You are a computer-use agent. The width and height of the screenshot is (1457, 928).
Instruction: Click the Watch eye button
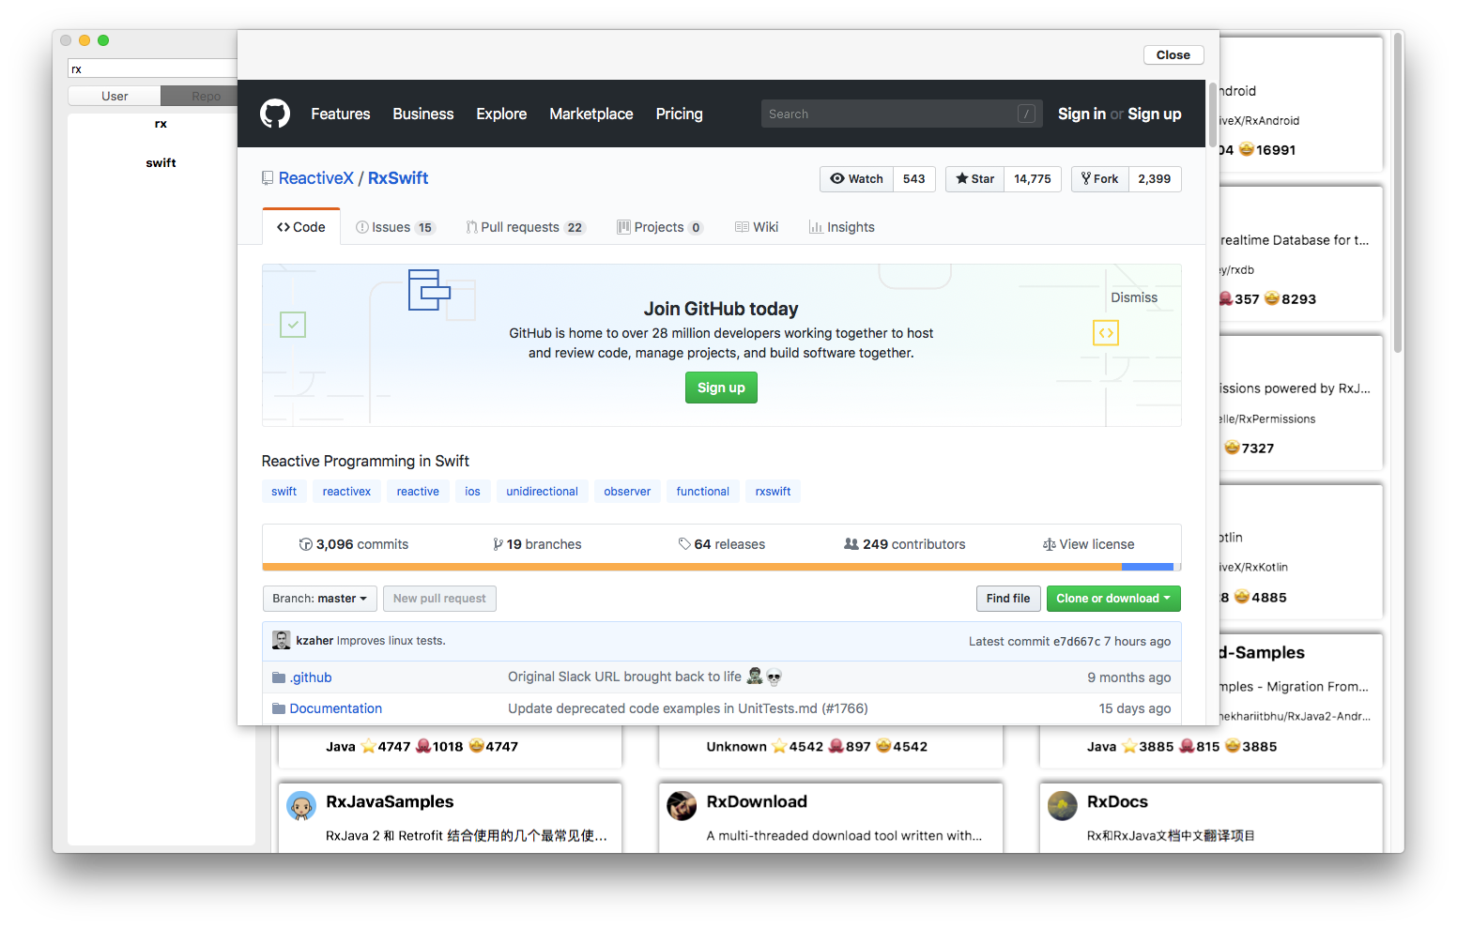click(x=856, y=179)
